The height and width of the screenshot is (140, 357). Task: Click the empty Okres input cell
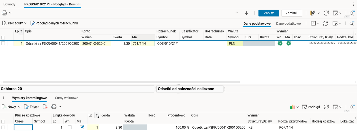coord(23,127)
